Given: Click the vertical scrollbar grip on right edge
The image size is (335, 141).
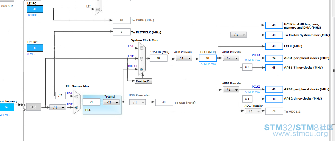Looking at the screenshot, I should (x=334, y=70).
